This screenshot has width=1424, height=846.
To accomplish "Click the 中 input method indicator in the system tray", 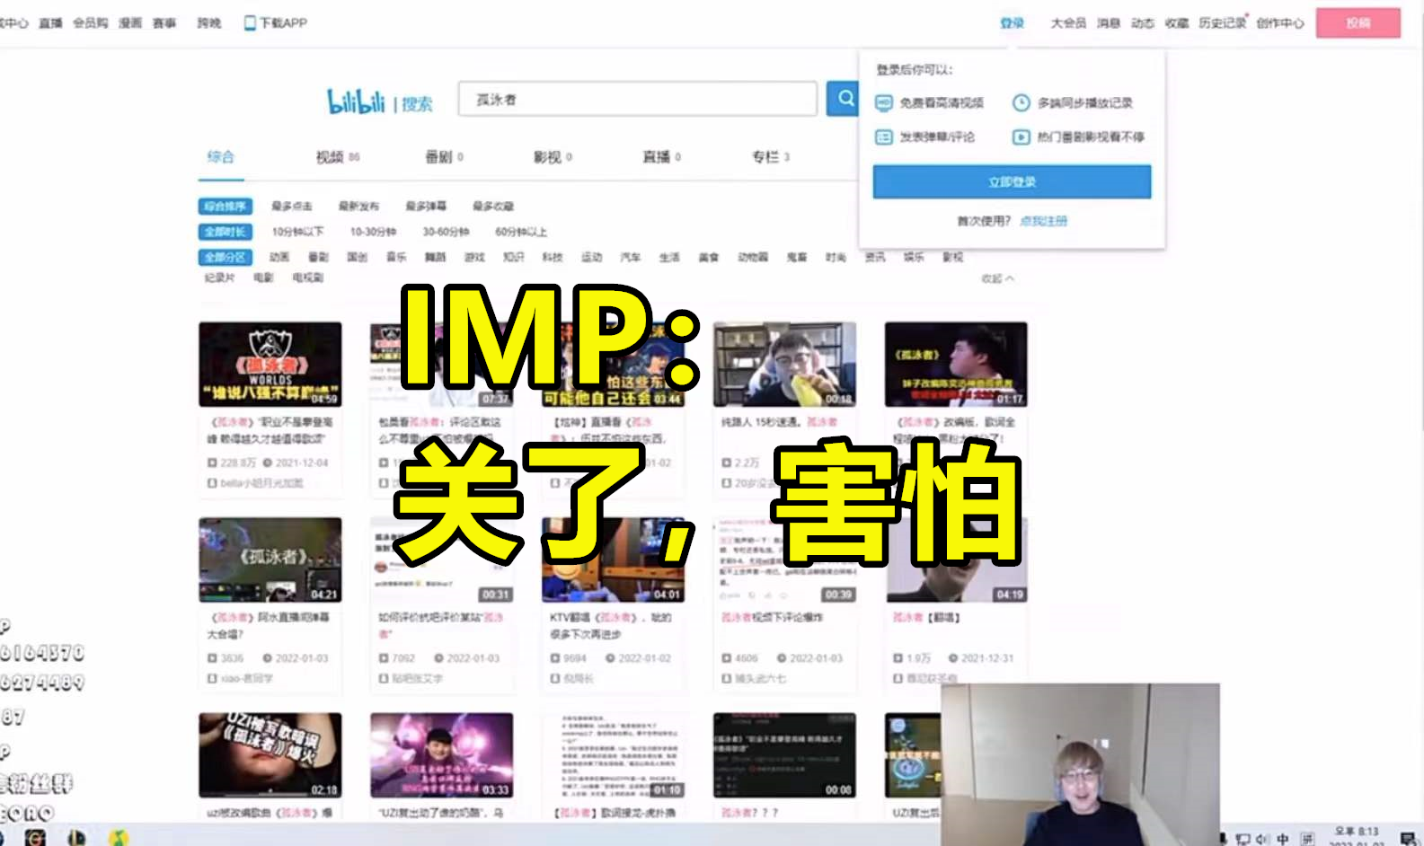I will [1282, 839].
